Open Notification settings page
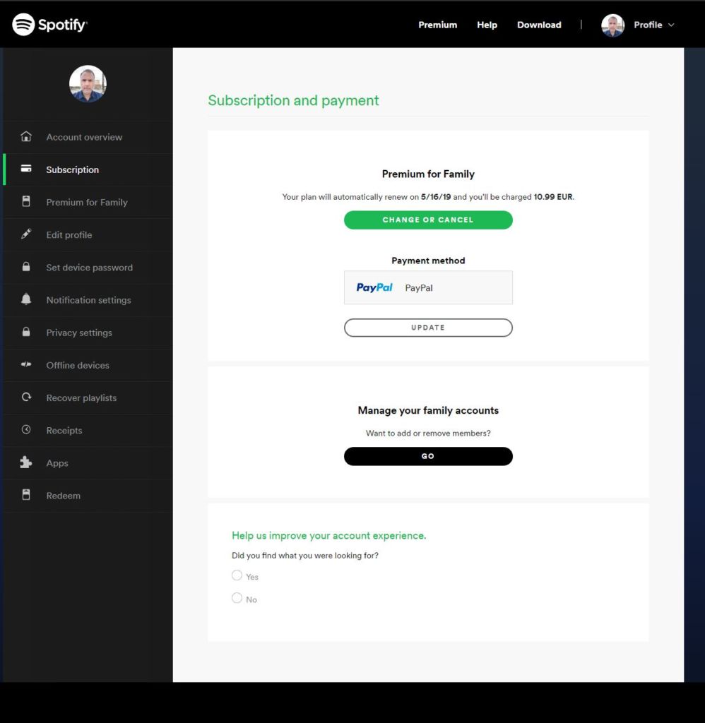705x723 pixels. click(x=88, y=299)
